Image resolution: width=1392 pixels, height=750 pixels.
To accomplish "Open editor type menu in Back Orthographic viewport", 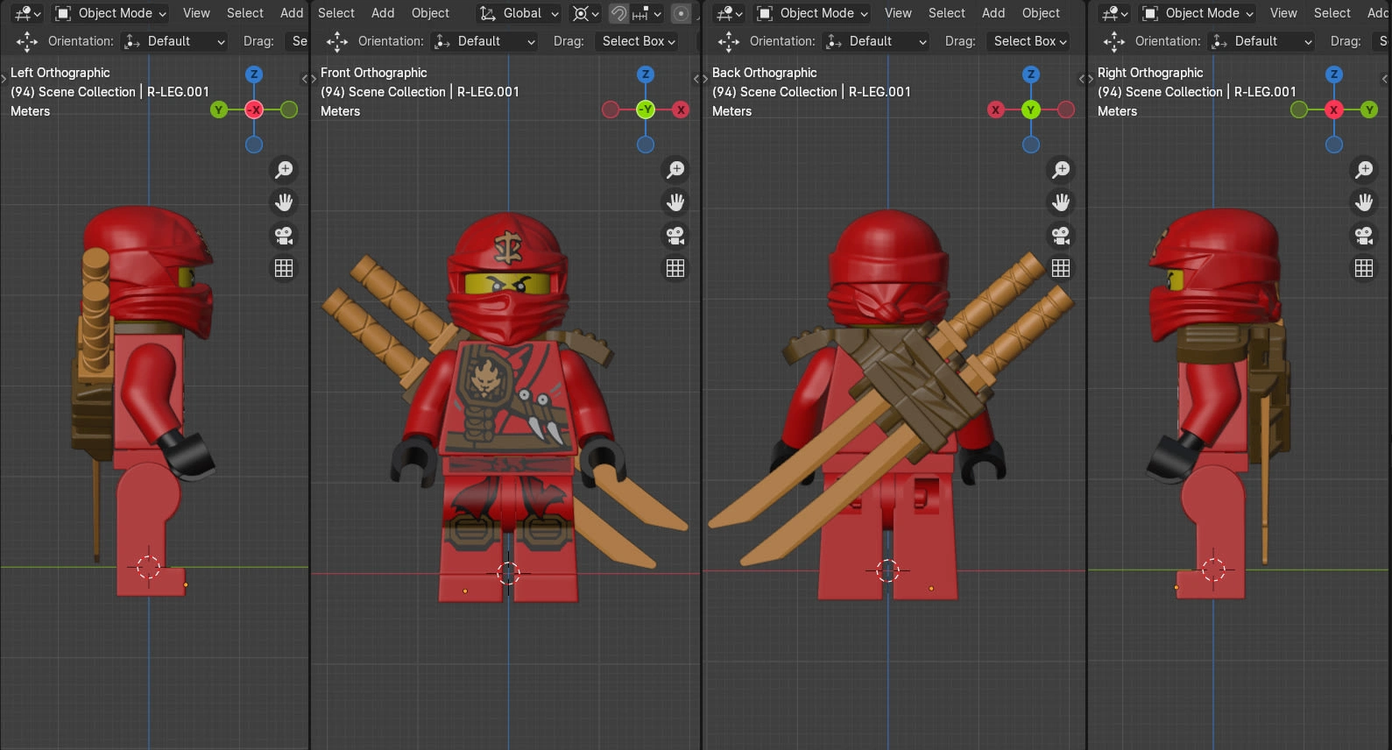I will [x=729, y=13].
